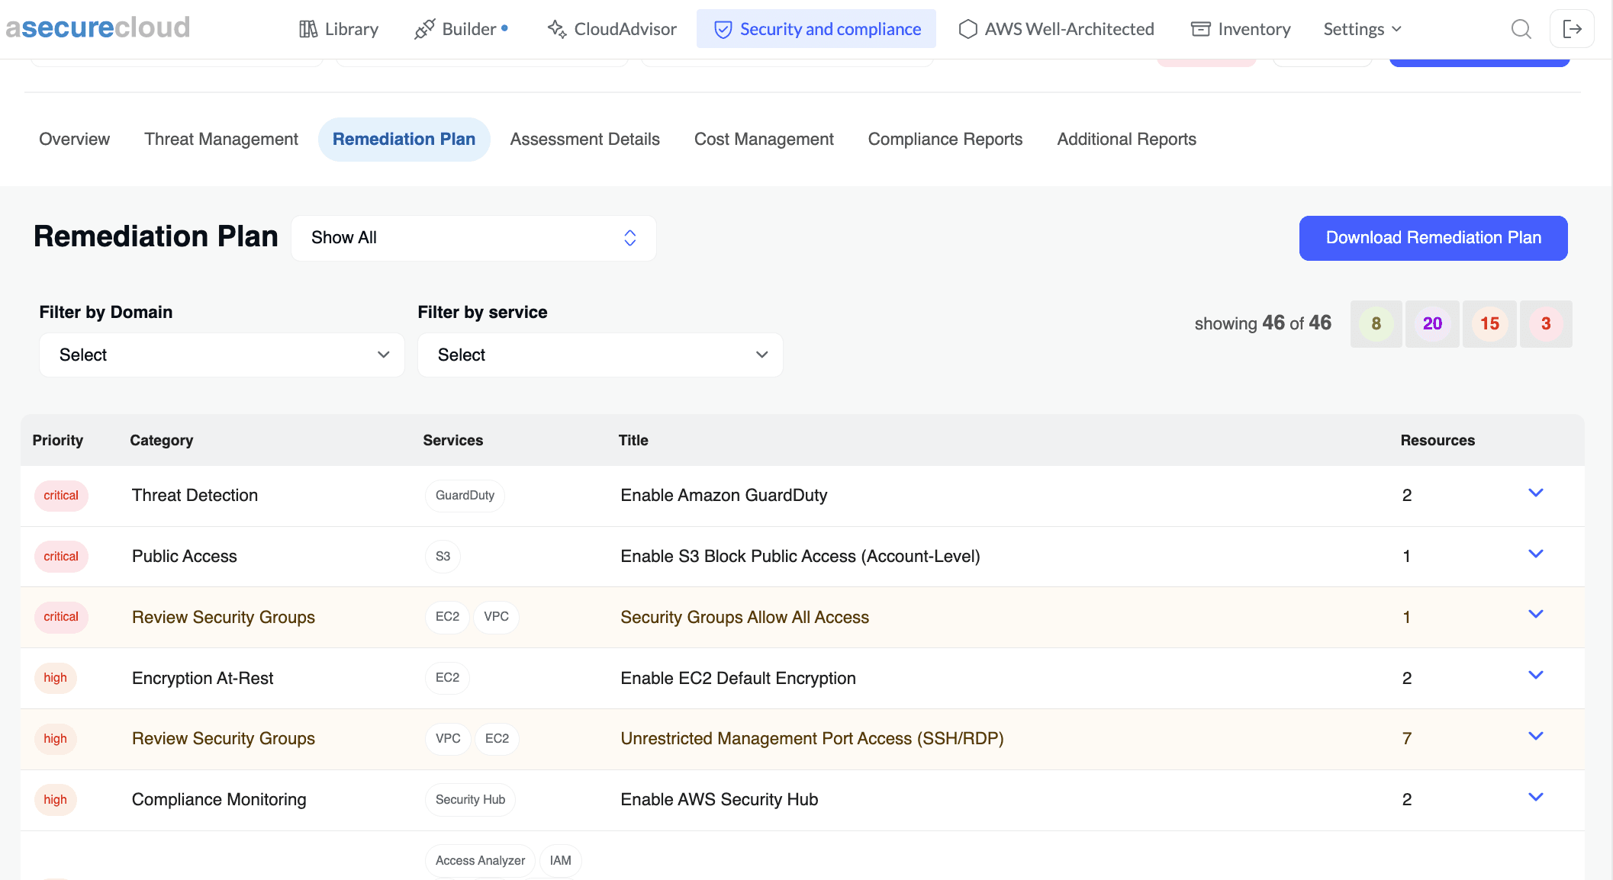Click the Enable Amazon GuardDuty title
1613x880 pixels.
point(723,496)
